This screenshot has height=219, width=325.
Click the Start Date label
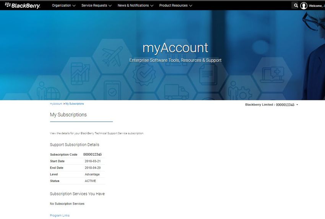57,161
